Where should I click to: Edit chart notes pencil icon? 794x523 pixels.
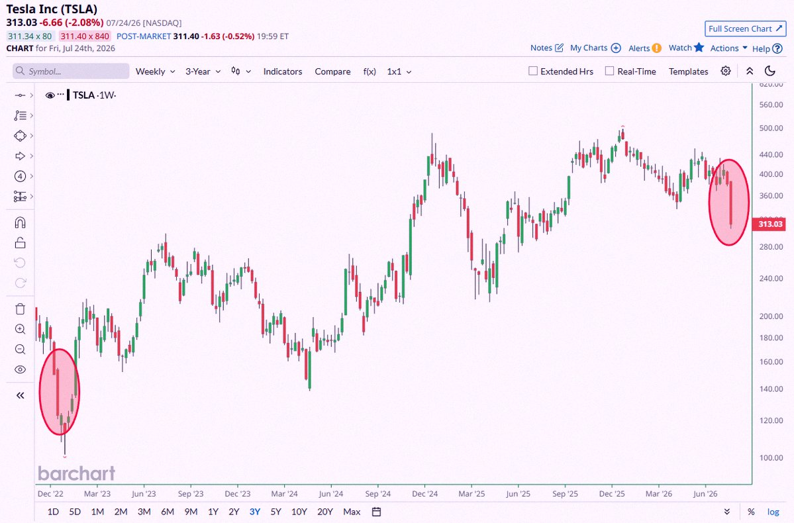(559, 48)
